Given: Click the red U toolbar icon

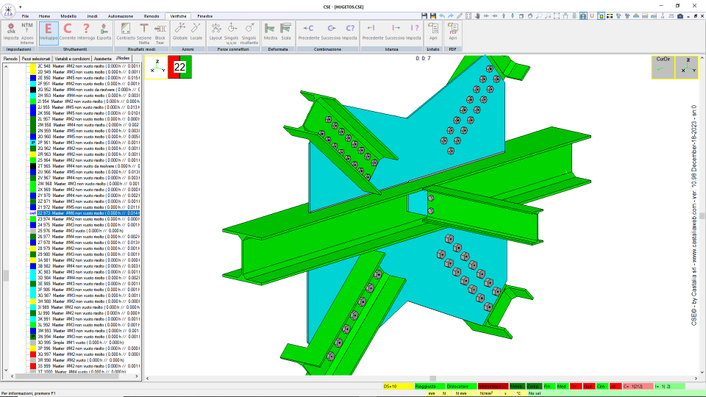Looking at the screenshot, I should tap(592, 15).
